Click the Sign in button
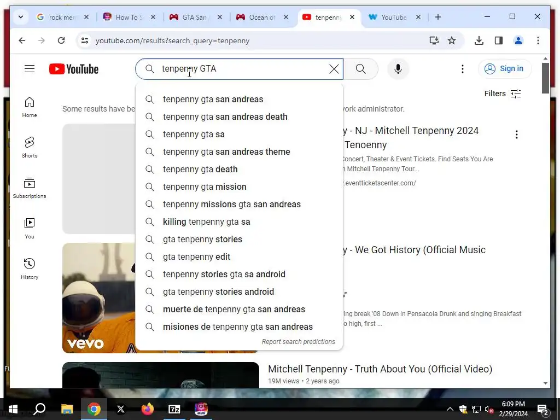Image resolution: width=560 pixels, height=420 pixels. point(505,68)
